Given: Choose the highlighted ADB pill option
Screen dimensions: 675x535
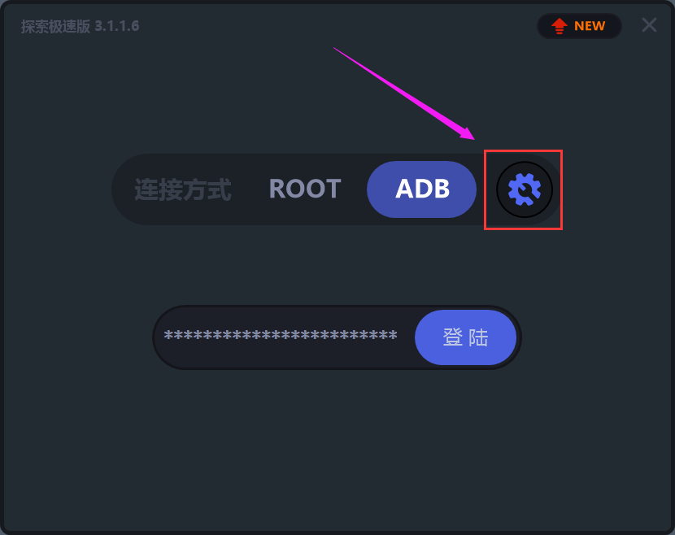Looking at the screenshot, I should click(421, 189).
